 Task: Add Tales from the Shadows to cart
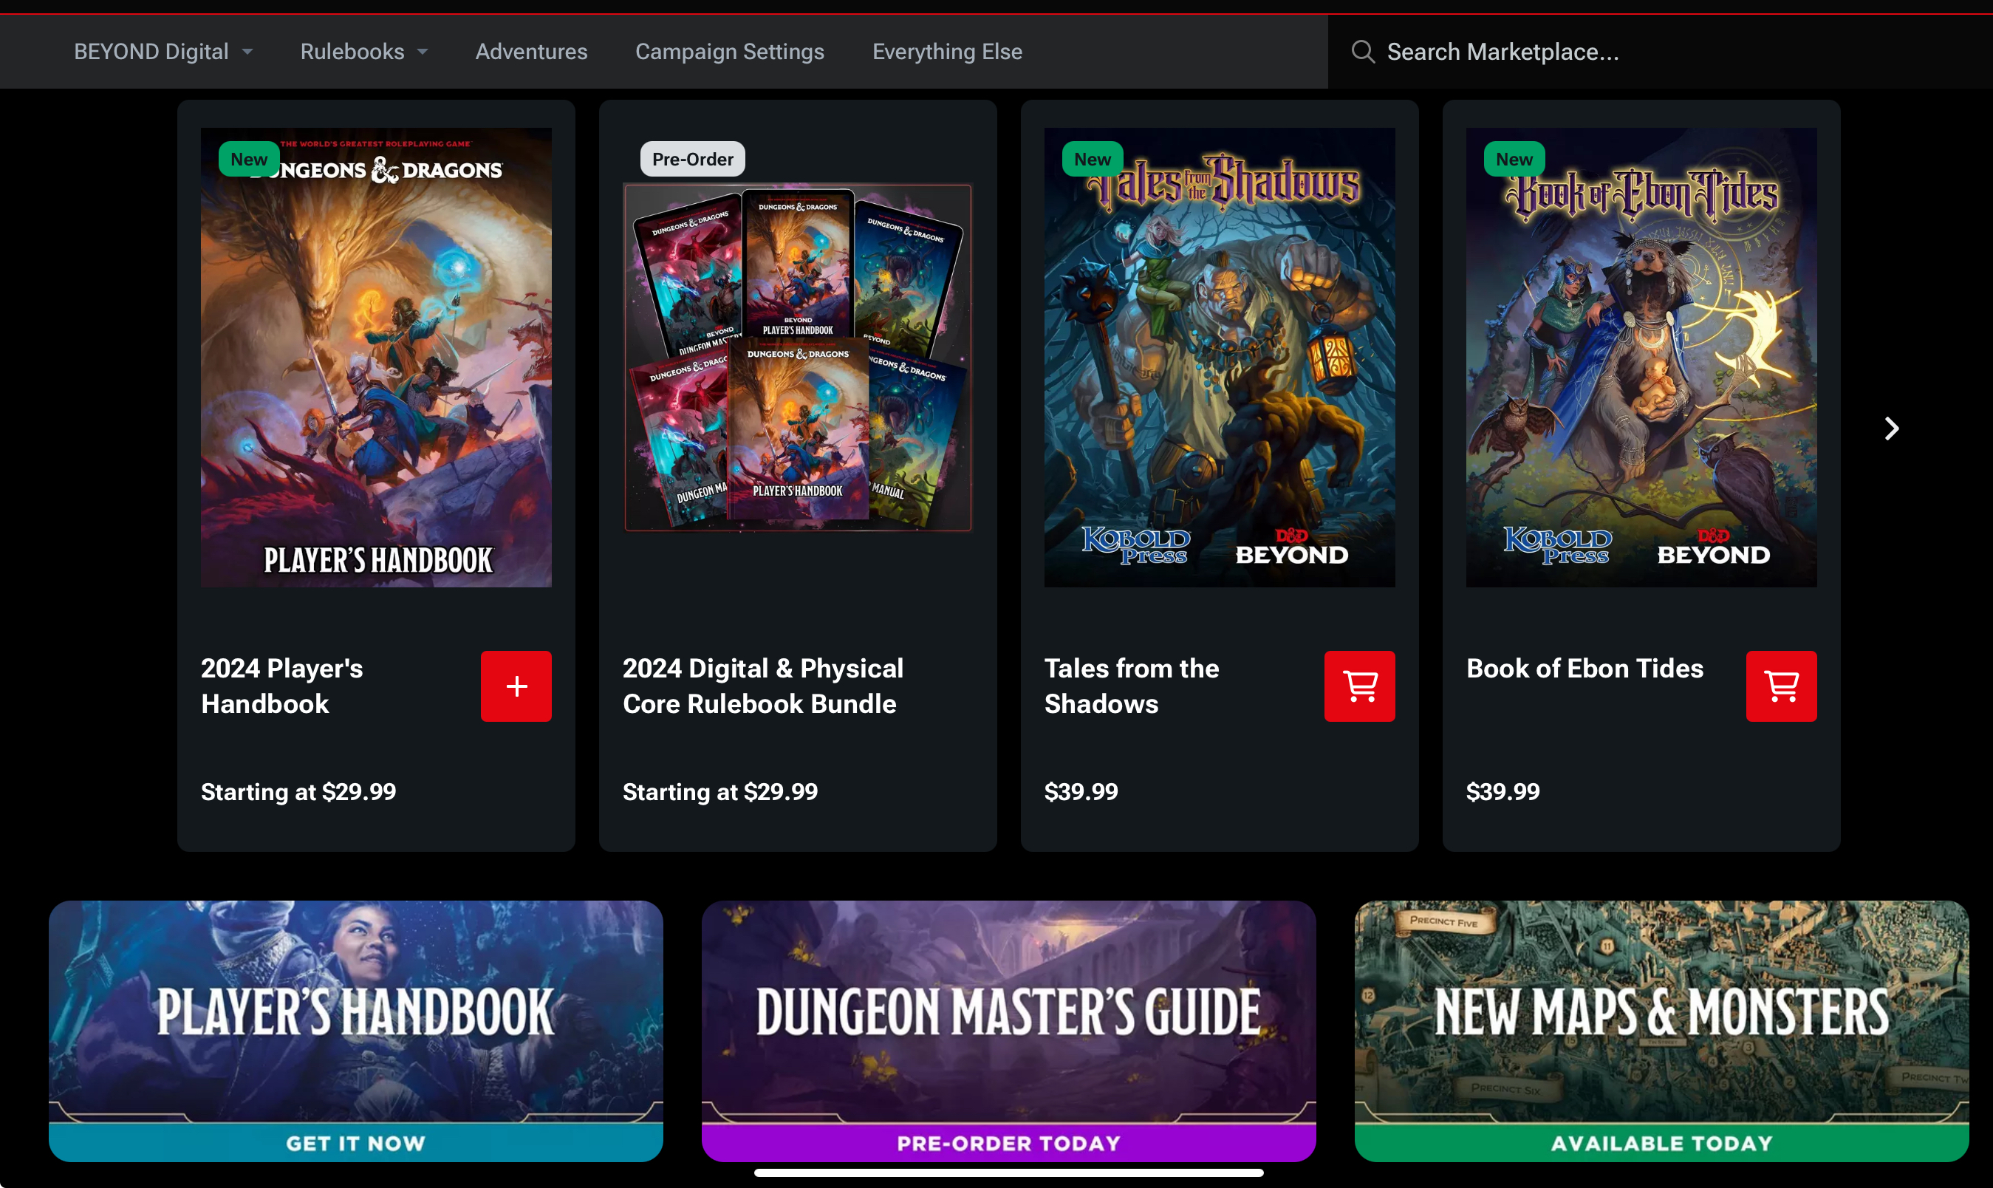coord(1359,686)
